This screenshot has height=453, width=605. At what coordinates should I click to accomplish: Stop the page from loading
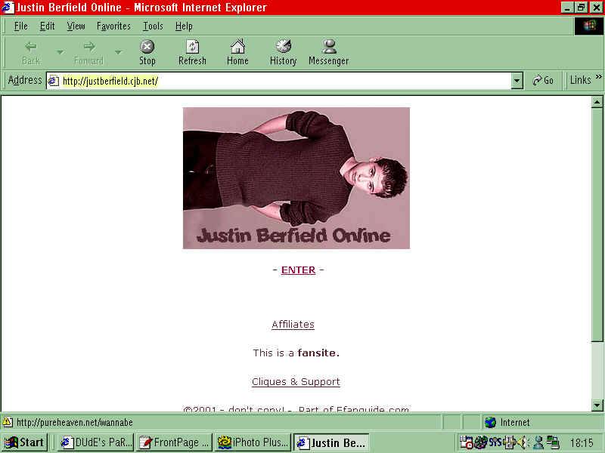(x=147, y=52)
